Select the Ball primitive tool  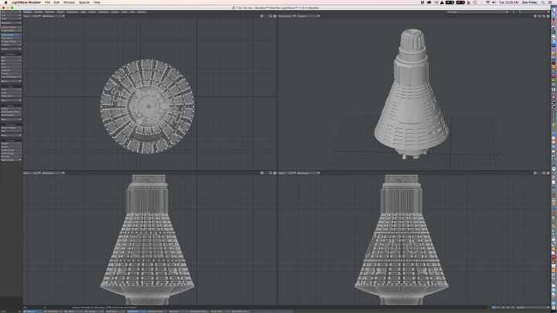11,60
